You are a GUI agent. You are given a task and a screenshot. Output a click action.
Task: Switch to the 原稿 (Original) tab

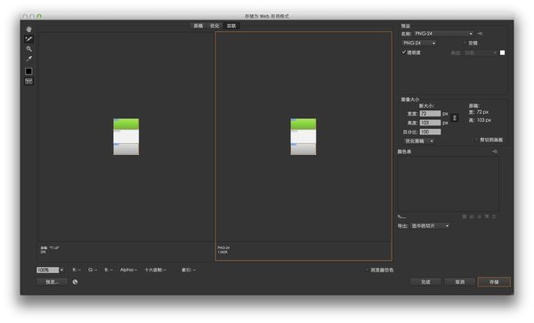(x=198, y=26)
